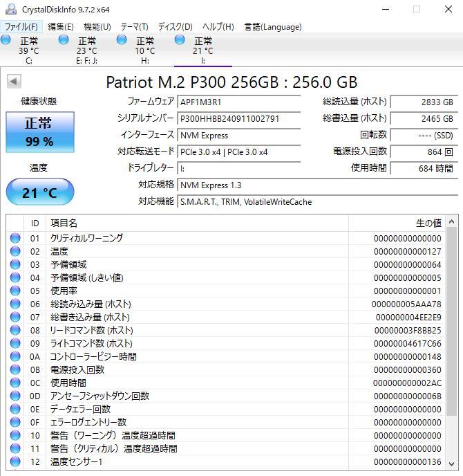Screen dimensions: 463x476
Task: Click the 21 °C temperature indicator
Action: [39, 192]
